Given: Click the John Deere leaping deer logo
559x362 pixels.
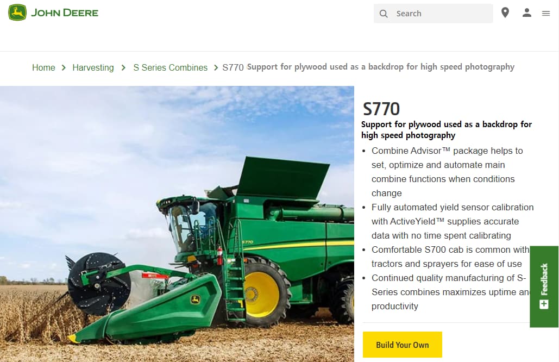Looking at the screenshot, I should [x=17, y=13].
